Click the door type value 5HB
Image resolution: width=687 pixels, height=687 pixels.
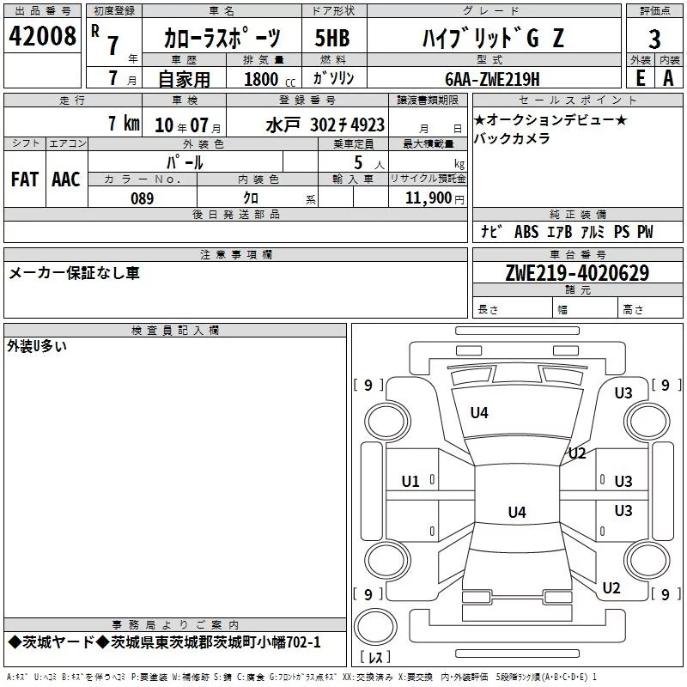click(x=332, y=38)
